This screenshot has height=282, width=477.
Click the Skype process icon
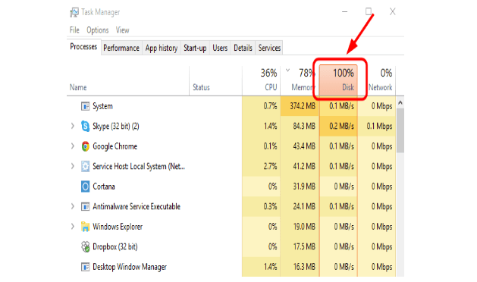pos(85,126)
